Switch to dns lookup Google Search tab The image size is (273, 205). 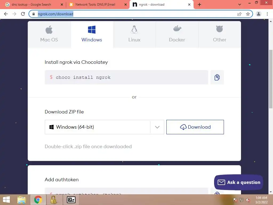pyautogui.click(x=31, y=5)
